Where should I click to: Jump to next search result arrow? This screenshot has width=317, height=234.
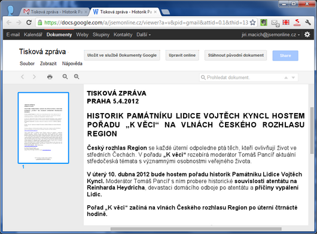coord(293,78)
